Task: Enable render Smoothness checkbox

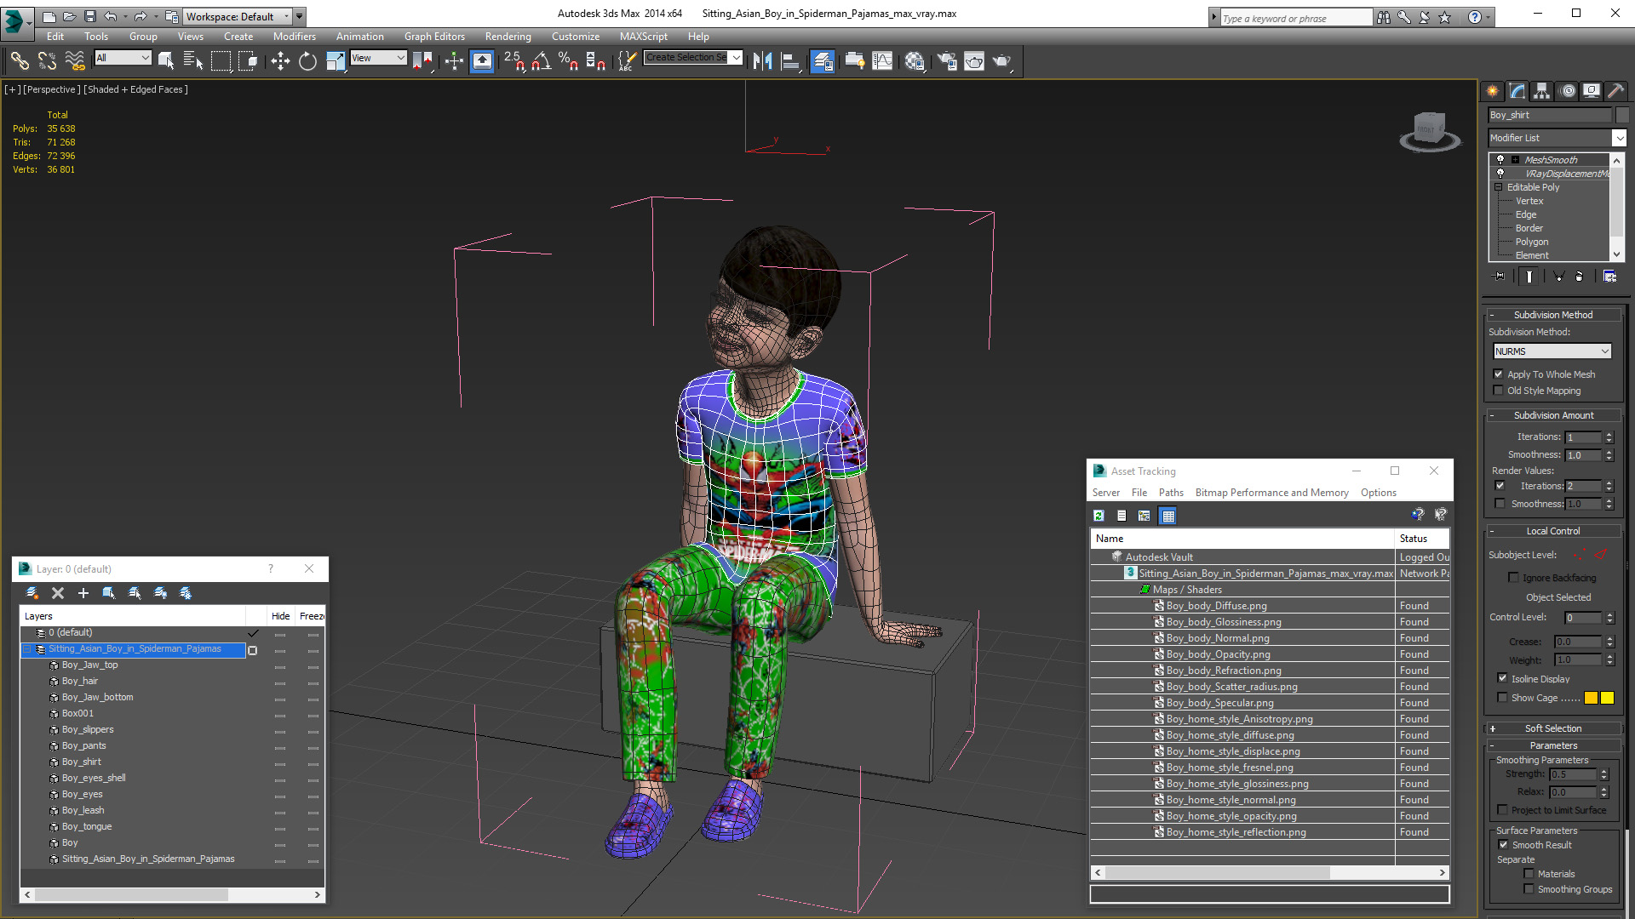Action: pyautogui.click(x=1500, y=504)
